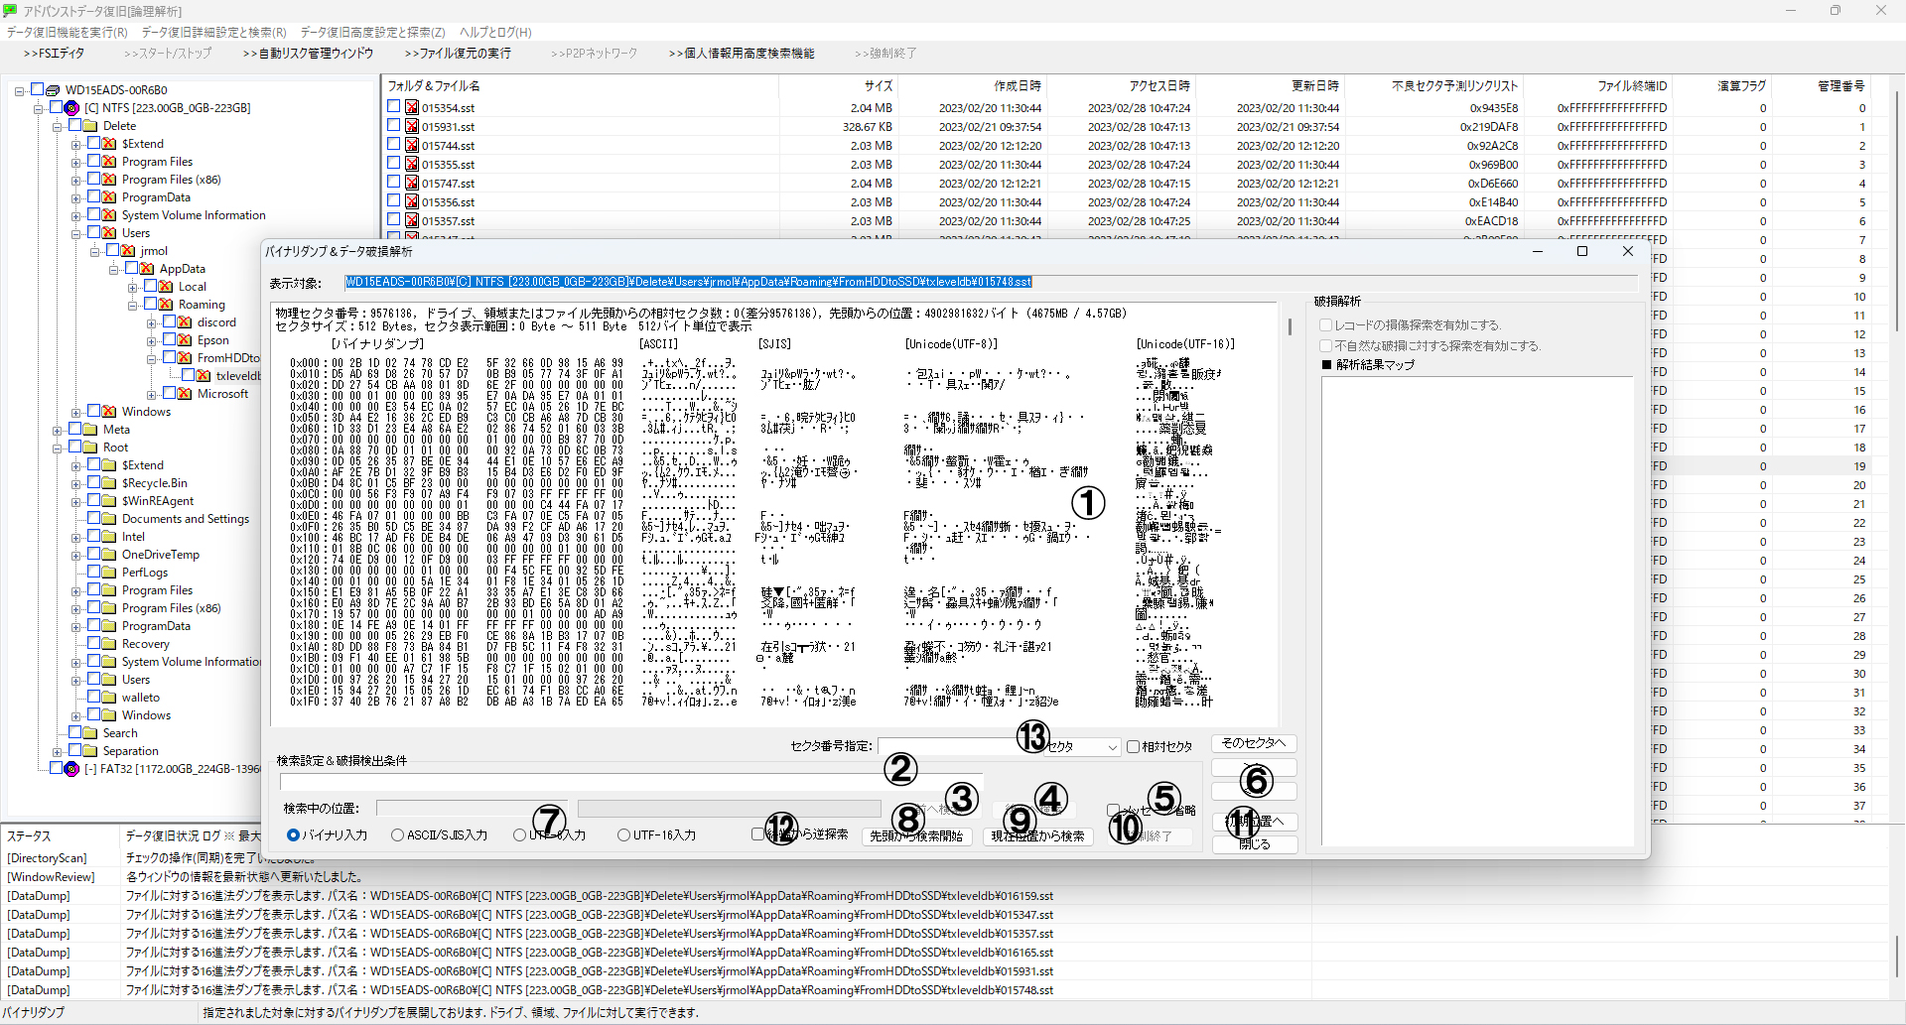This screenshot has height=1025, width=1906.
Task: Click the NTFS [C] partition disc icon
Action: (x=71, y=108)
